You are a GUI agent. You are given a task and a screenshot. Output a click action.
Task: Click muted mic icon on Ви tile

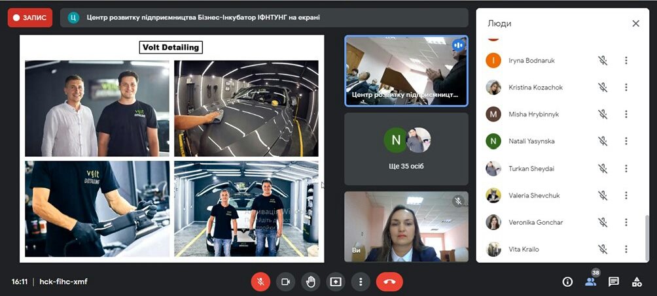[458, 201]
